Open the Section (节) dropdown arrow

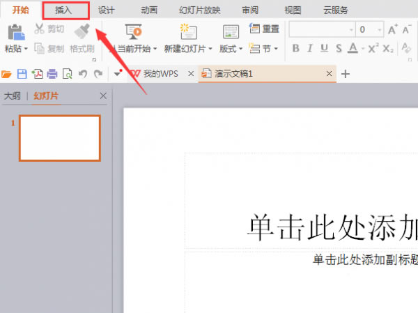276,49
